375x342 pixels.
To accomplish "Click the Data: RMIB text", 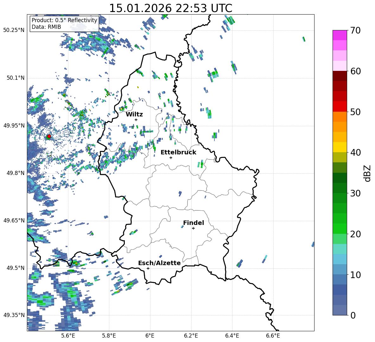I will click(x=46, y=27).
